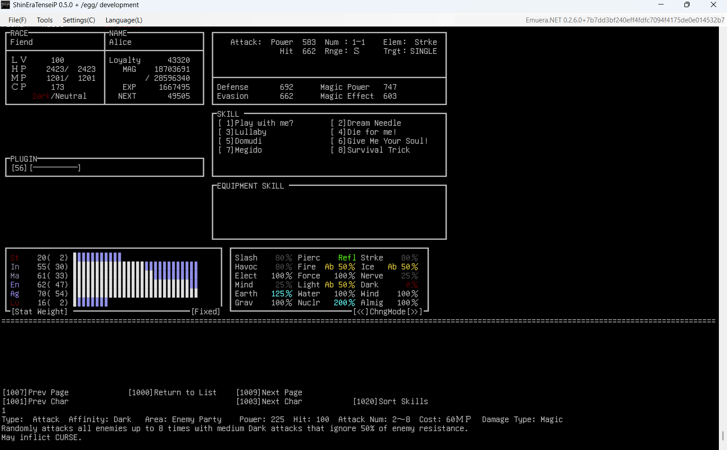Click the [<<] change mode left arrow
This screenshot has width=727, height=450.
click(x=361, y=312)
